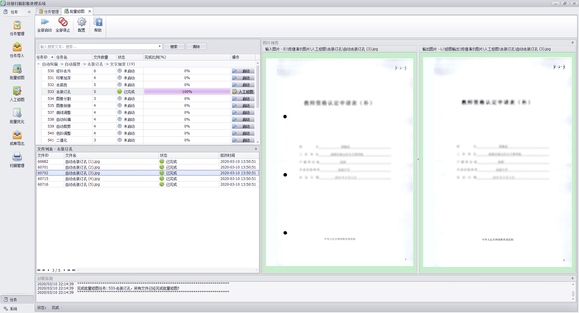Click the 搜索 button
This screenshot has height=313, width=579.
click(x=174, y=47)
